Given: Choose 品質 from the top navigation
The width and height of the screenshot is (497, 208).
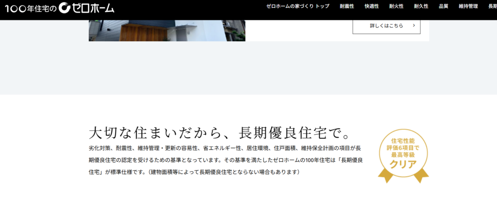Looking at the screenshot, I should (443, 6).
